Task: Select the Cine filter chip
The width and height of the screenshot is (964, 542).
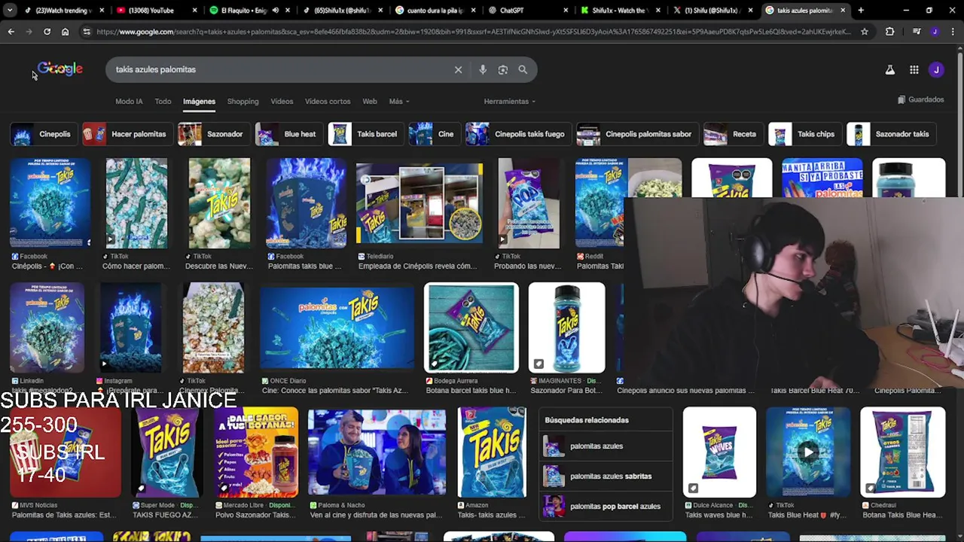Action: (434, 134)
